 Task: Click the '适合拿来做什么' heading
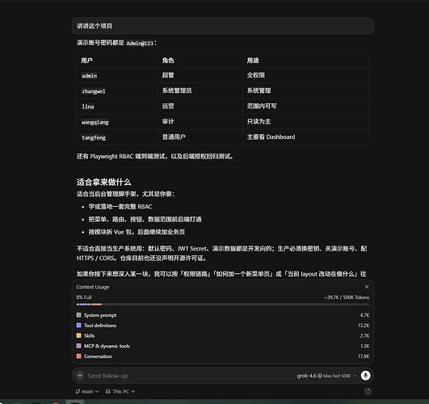click(103, 182)
